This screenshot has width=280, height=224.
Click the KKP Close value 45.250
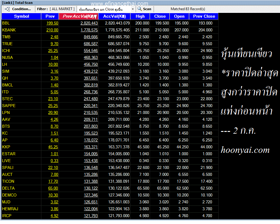[x=163, y=147]
